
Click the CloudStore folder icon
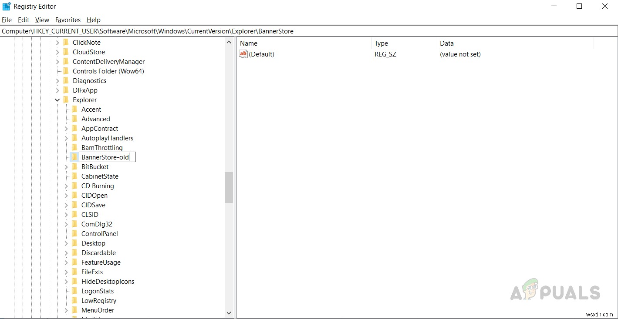pyautogui.click(x=66, y=52)
